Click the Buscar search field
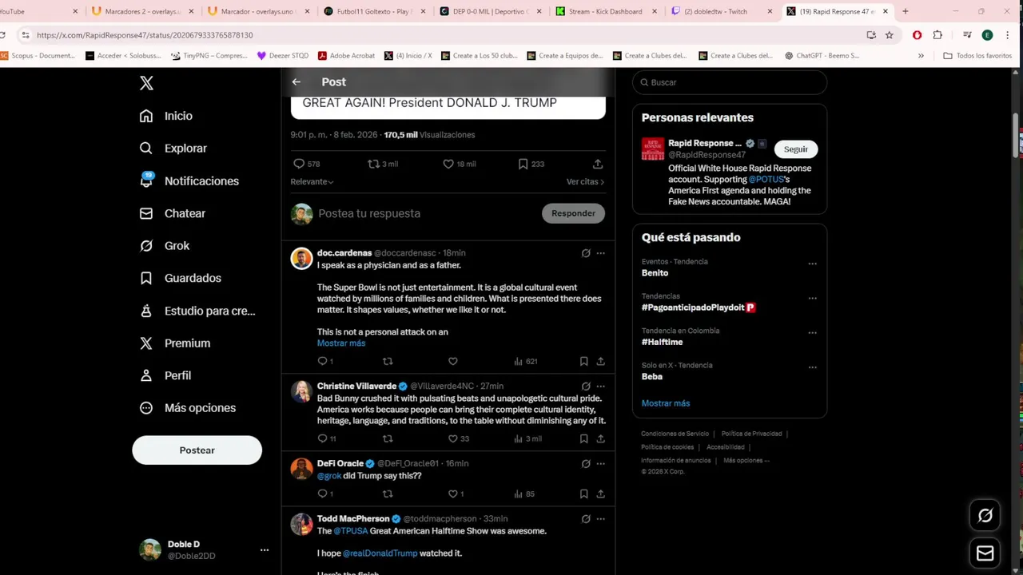Viewport: 1023px width, 575px height. click(x=730, y=82)
